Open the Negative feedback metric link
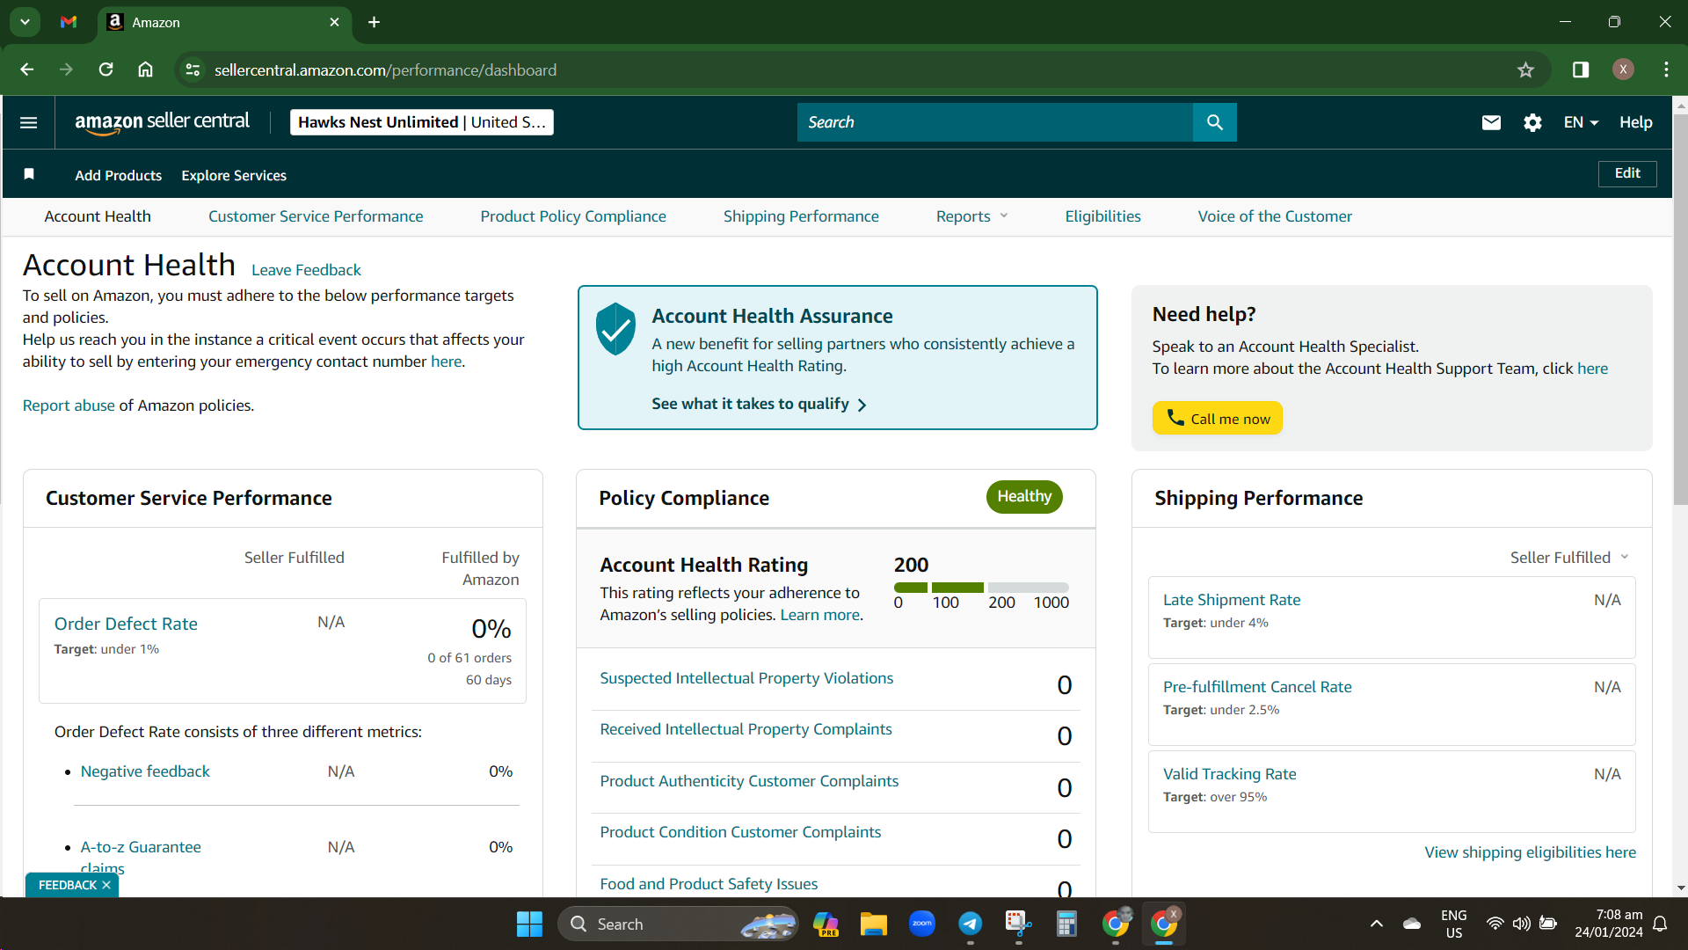 pos(145,771)
